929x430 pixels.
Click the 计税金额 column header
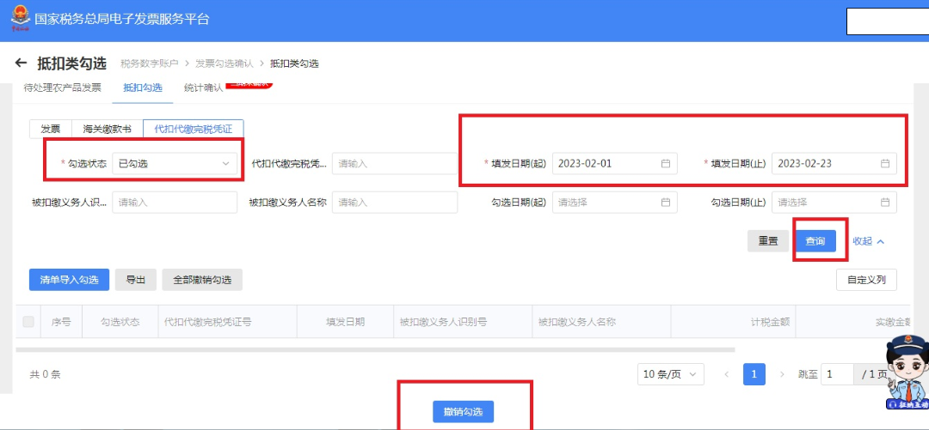pos(734,322)
